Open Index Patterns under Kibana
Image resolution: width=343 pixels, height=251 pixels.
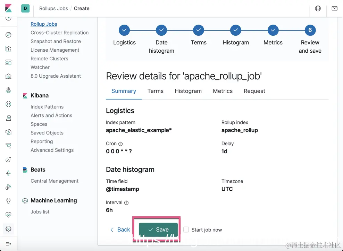click(47, 107)
